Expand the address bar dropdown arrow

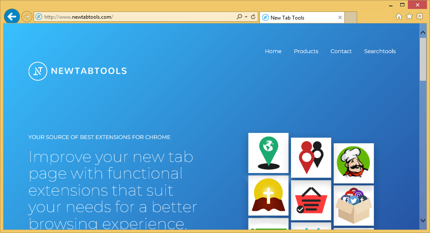point(246,17)
